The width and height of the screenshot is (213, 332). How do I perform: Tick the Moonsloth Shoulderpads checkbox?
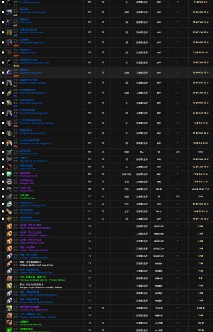tap(3, 12)
